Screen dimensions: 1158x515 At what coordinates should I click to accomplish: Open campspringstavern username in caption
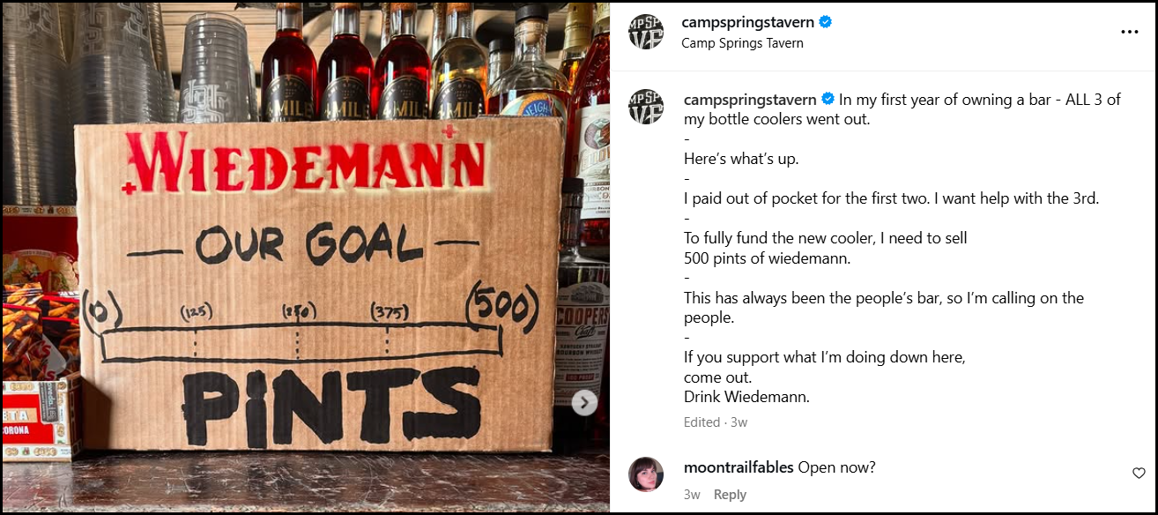(750, 100)
